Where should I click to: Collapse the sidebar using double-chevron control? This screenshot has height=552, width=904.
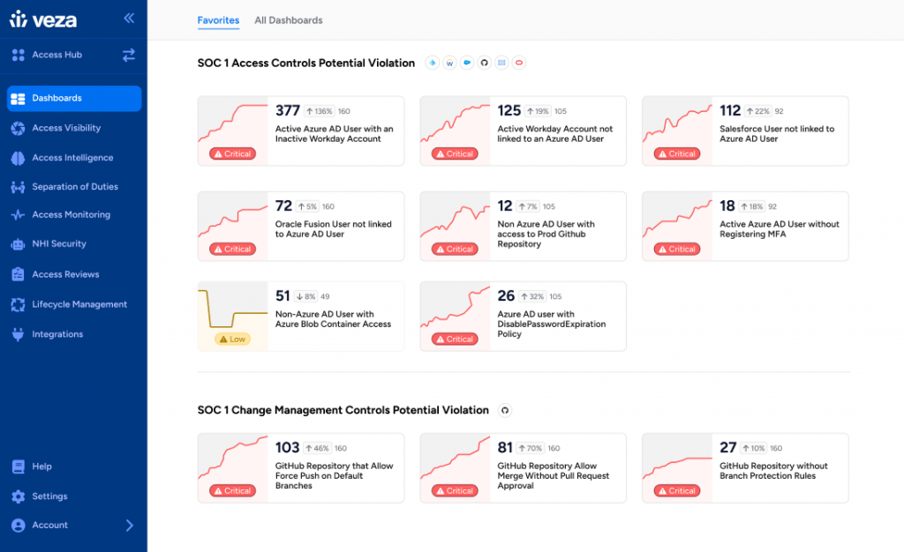(x=128, y=18)
